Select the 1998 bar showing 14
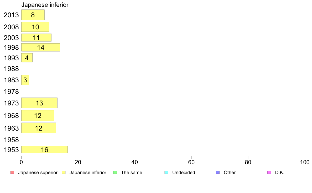This screenshot has width=312, height=193. (x=41, y=47)
